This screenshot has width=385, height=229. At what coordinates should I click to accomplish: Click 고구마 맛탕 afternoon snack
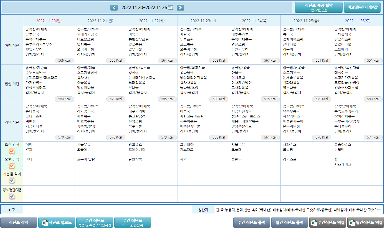[x=86, y=159]
